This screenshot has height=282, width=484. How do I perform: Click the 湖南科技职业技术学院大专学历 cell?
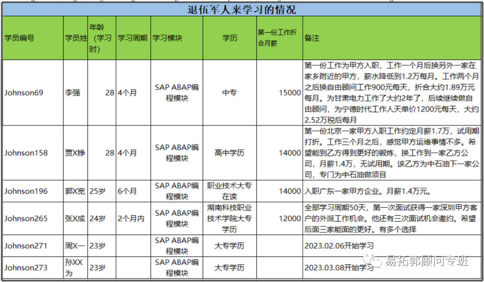point(229,218)
